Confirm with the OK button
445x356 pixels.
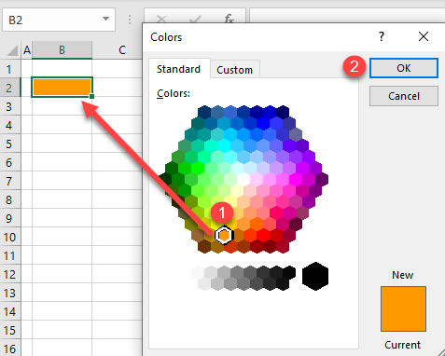click(404, 68)
